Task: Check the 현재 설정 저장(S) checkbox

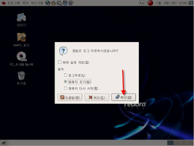Action: tap(60, 62)
